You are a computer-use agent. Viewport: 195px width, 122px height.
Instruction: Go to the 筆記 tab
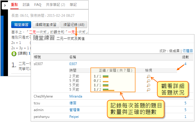(x=73, y=5)
